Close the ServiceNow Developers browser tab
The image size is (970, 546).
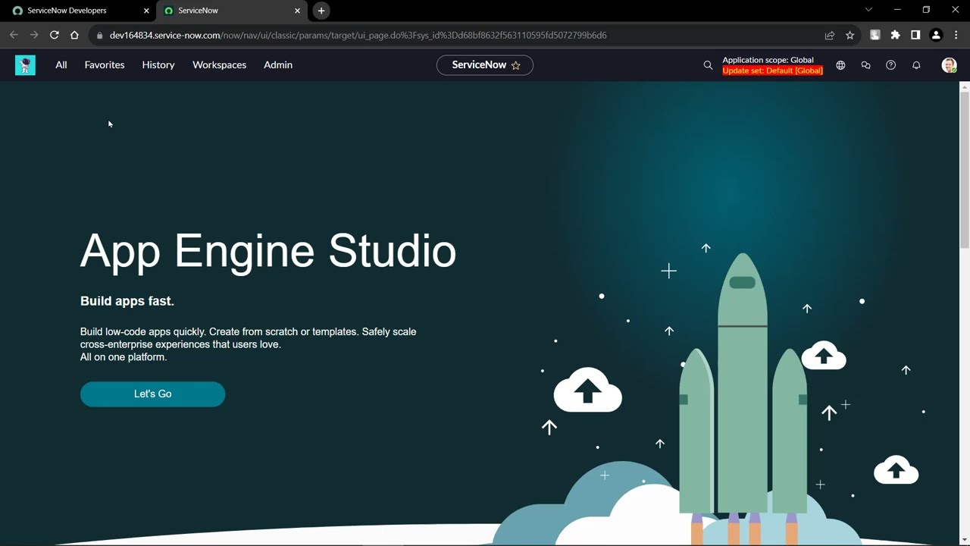146,11
